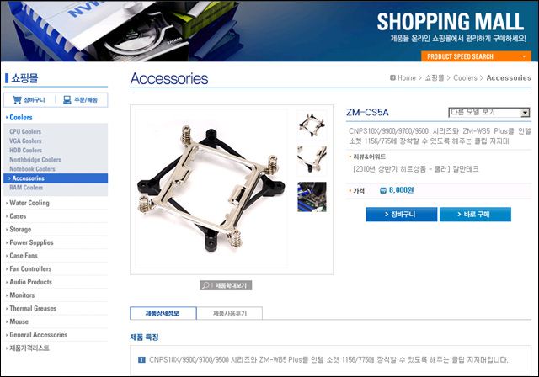Click the magnifier enlarge-product icon

click(x=205, y=285)
